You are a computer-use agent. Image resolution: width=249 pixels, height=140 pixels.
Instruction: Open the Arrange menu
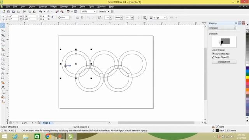(43, 7)
